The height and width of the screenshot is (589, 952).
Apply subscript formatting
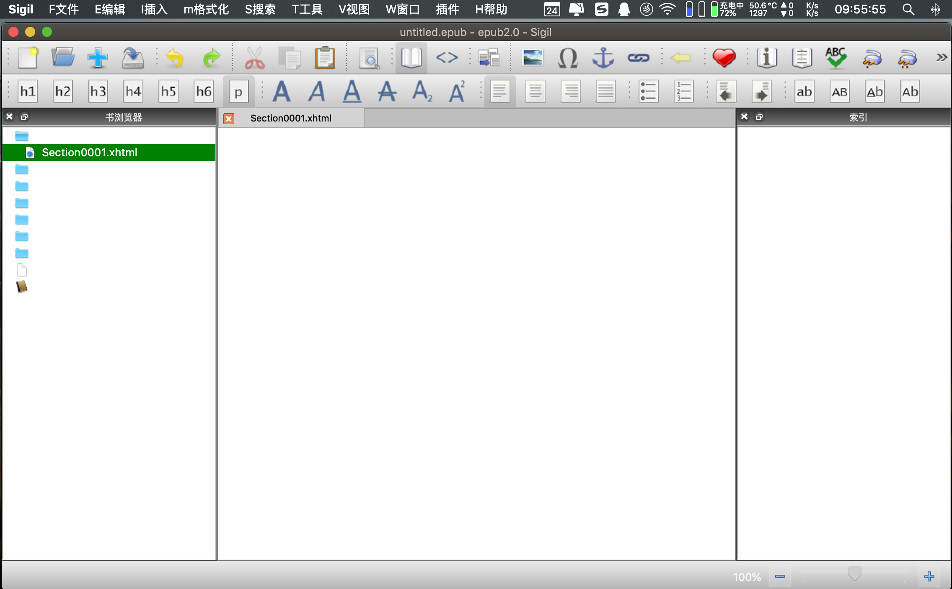422,91
